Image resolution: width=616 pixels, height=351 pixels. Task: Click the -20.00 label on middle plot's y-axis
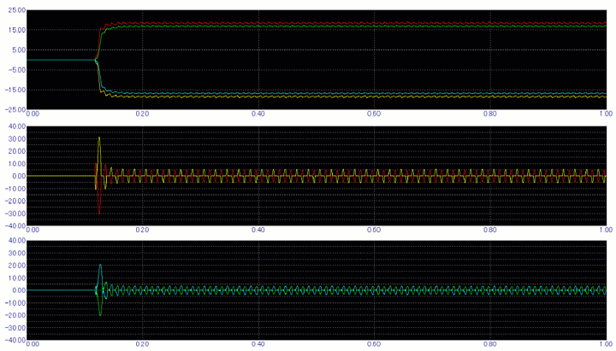coord(15,201)
